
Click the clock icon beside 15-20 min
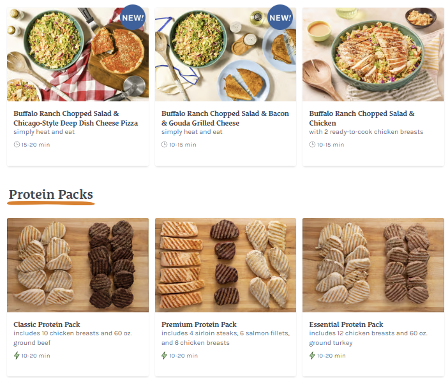(x=17, y=144)
